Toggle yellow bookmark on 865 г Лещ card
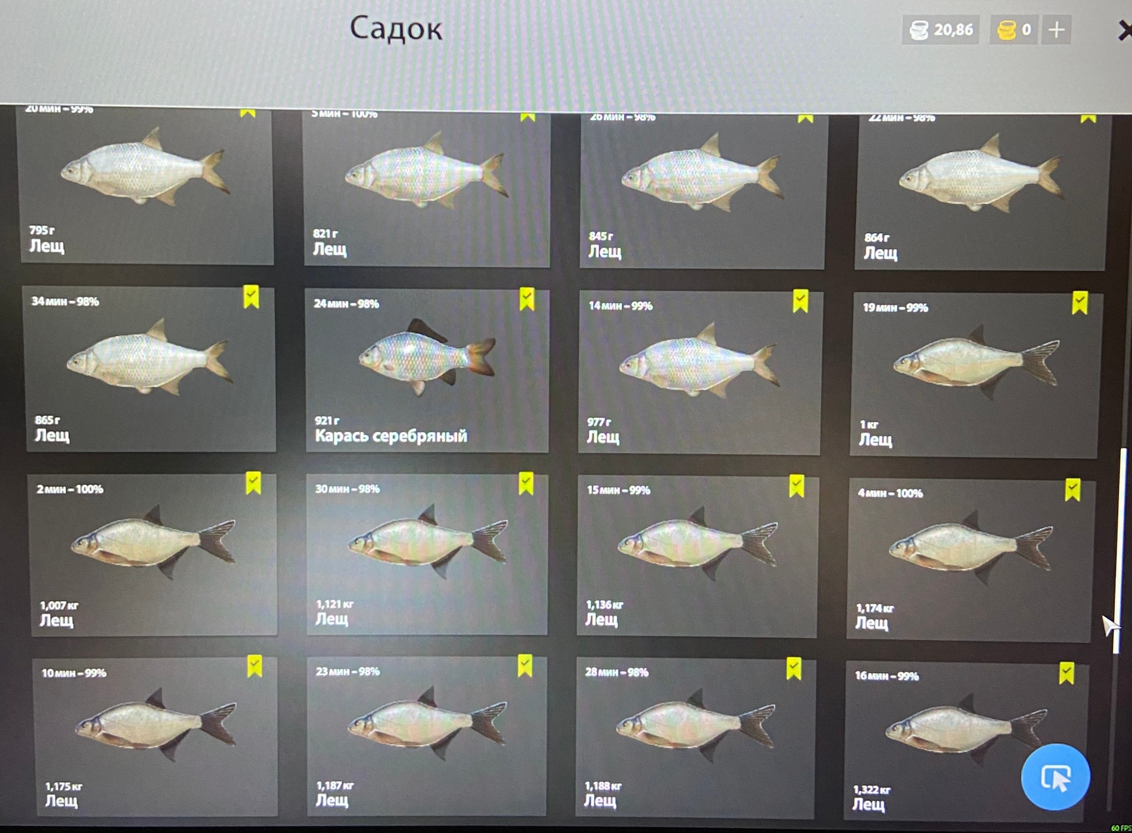Image resolution: width=1132 pixels, height=833 pixels. coord(251,297)
